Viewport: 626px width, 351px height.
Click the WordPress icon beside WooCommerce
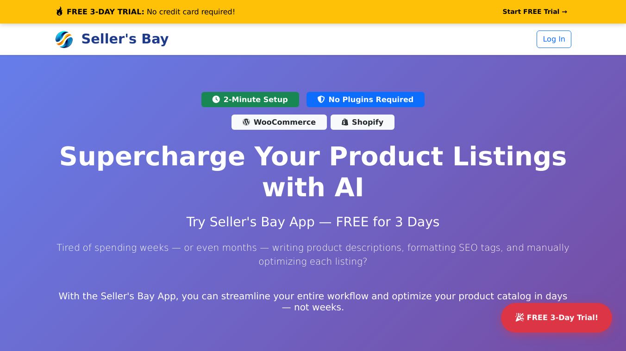[246, 122]
